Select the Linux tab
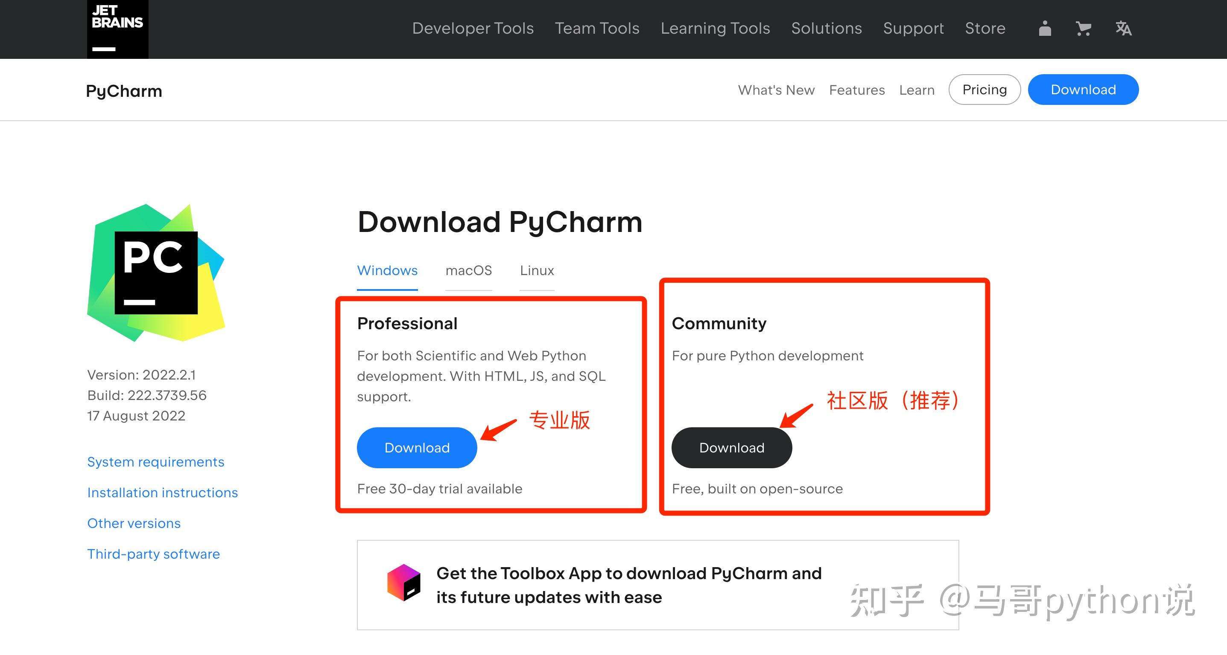This screenshot has width=1227, height=655. 537,271
